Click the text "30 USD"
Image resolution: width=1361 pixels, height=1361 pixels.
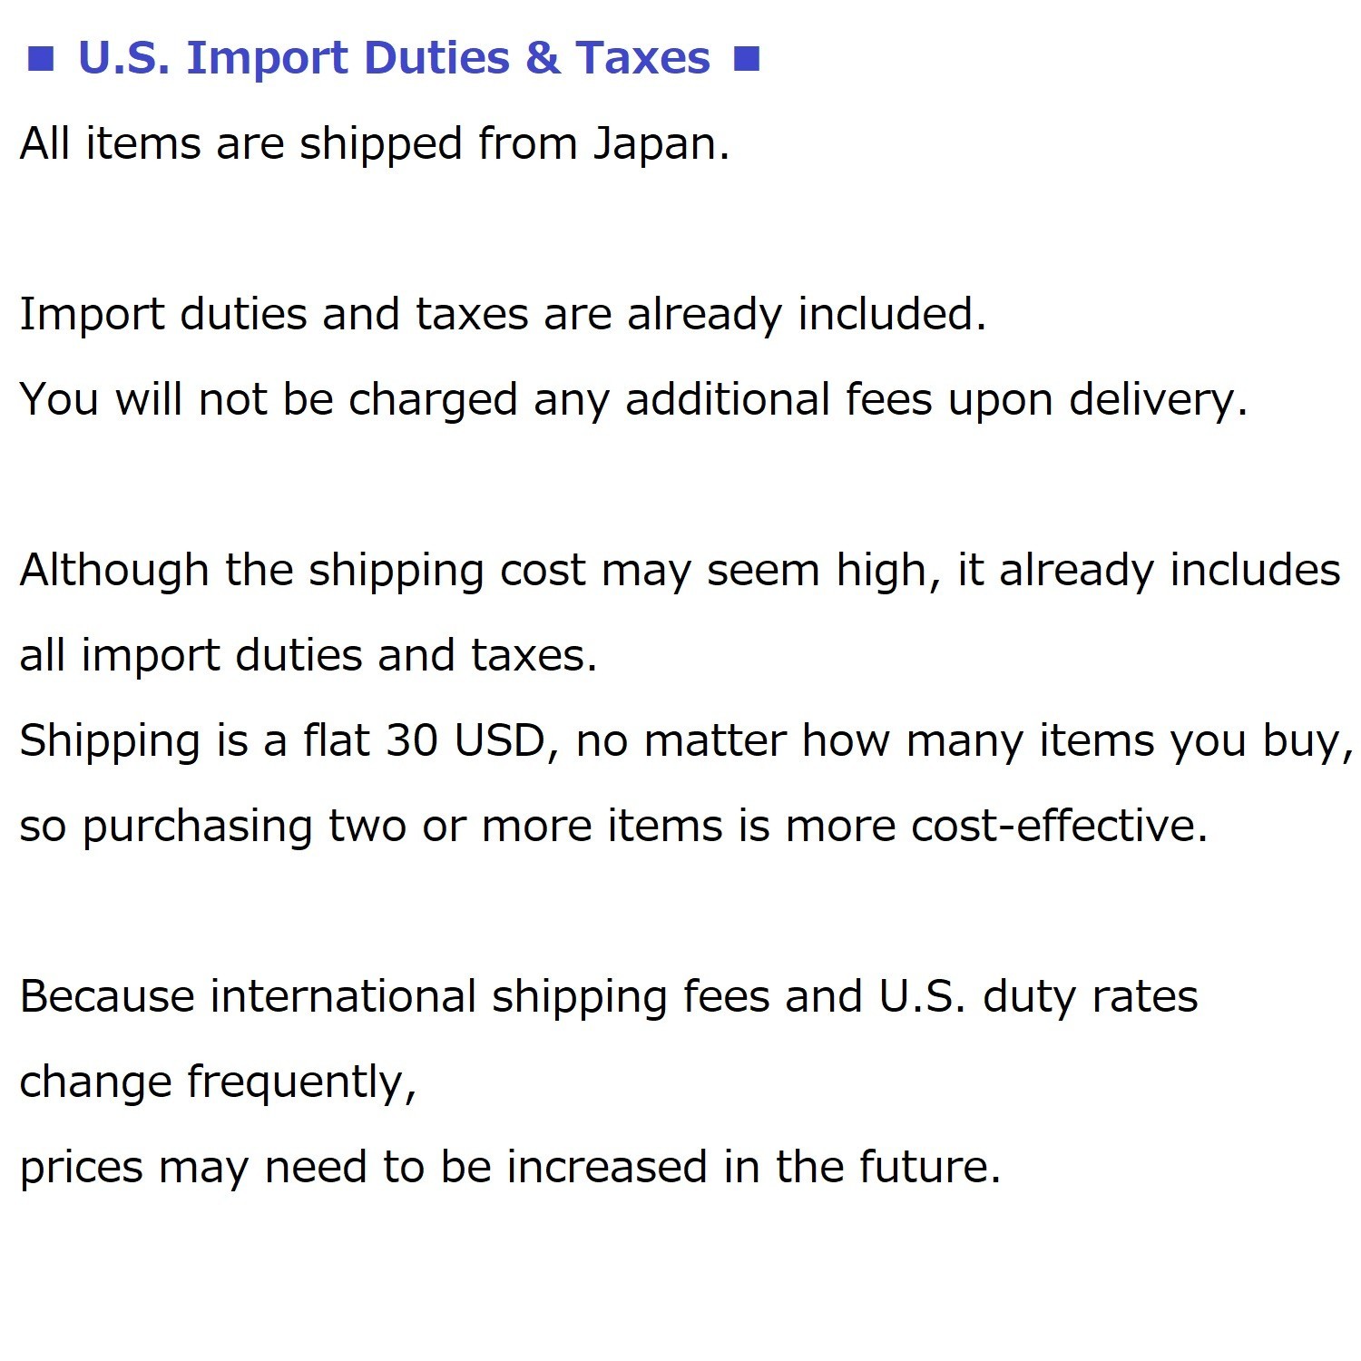point(465,741)
